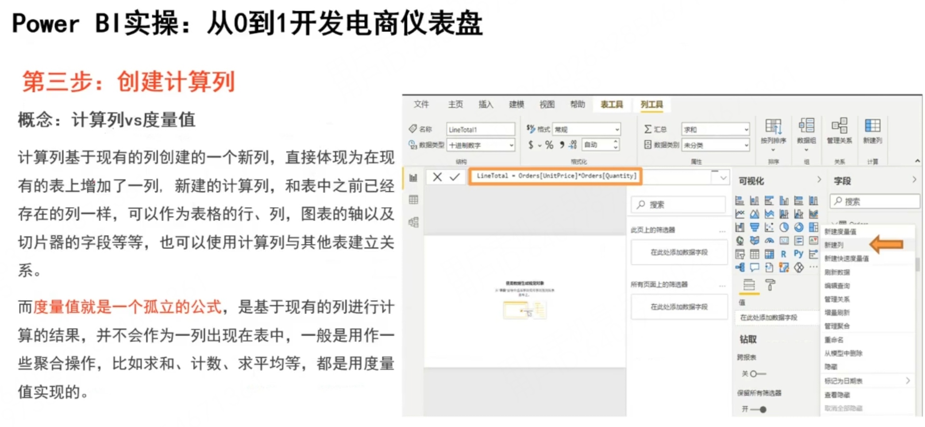Select the stacked bar chart visual
The height and width of the screenshot is (427, 925).
click(x=740, y=201)
